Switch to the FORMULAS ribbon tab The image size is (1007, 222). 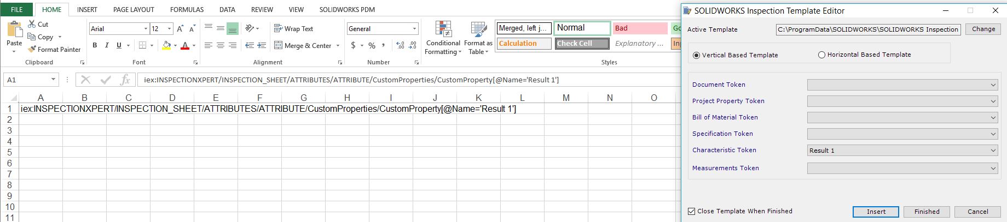click(x=187, y=10)
